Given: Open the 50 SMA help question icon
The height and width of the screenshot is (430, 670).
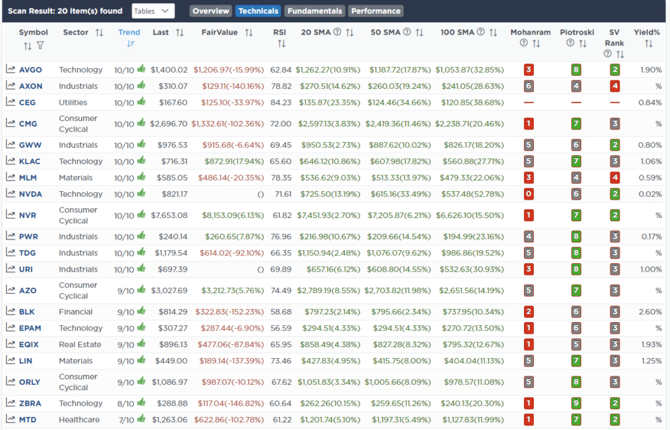Looking at the screenshot, I should pos(407,31).
